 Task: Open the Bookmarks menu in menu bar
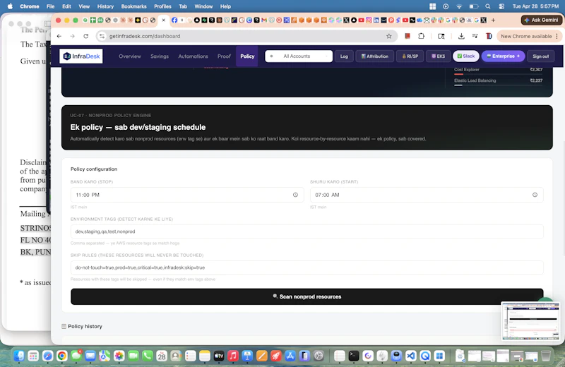click(x=133, y=6)
